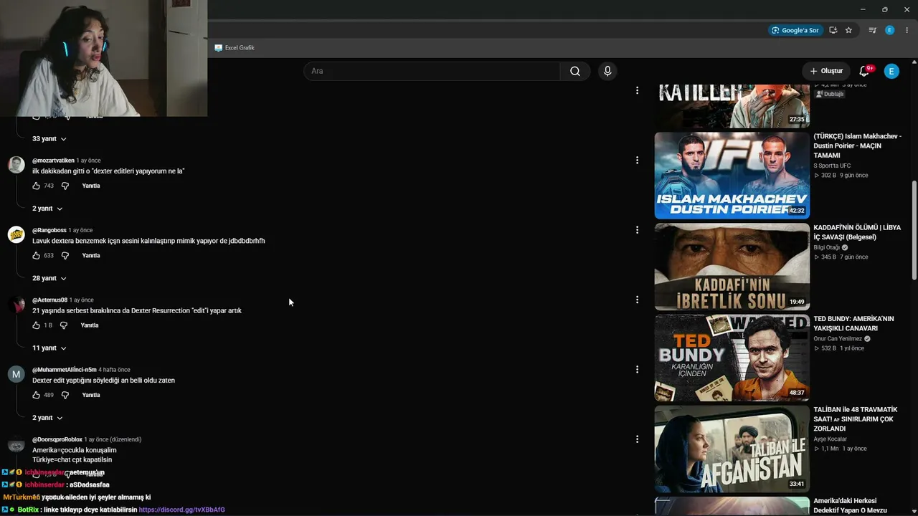The width and height of the screenshot is (918, 516).
Task: Open the Onur Can Yenilmez channel
Action: 838,338
